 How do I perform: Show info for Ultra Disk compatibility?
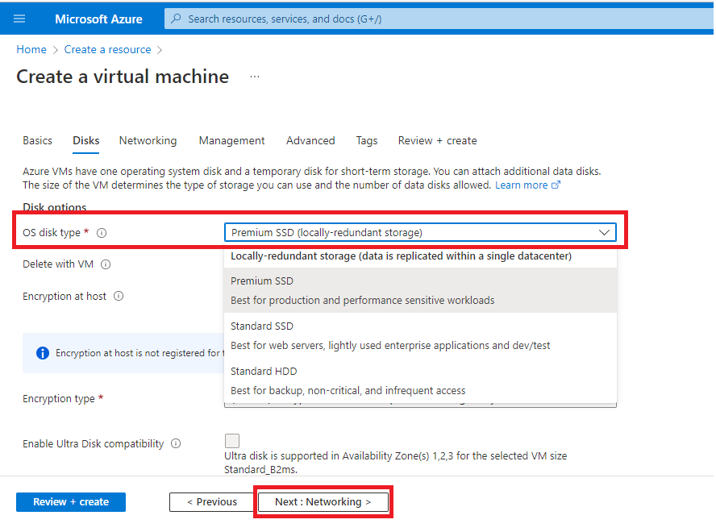pyautogui.click(x=176, y=443)
